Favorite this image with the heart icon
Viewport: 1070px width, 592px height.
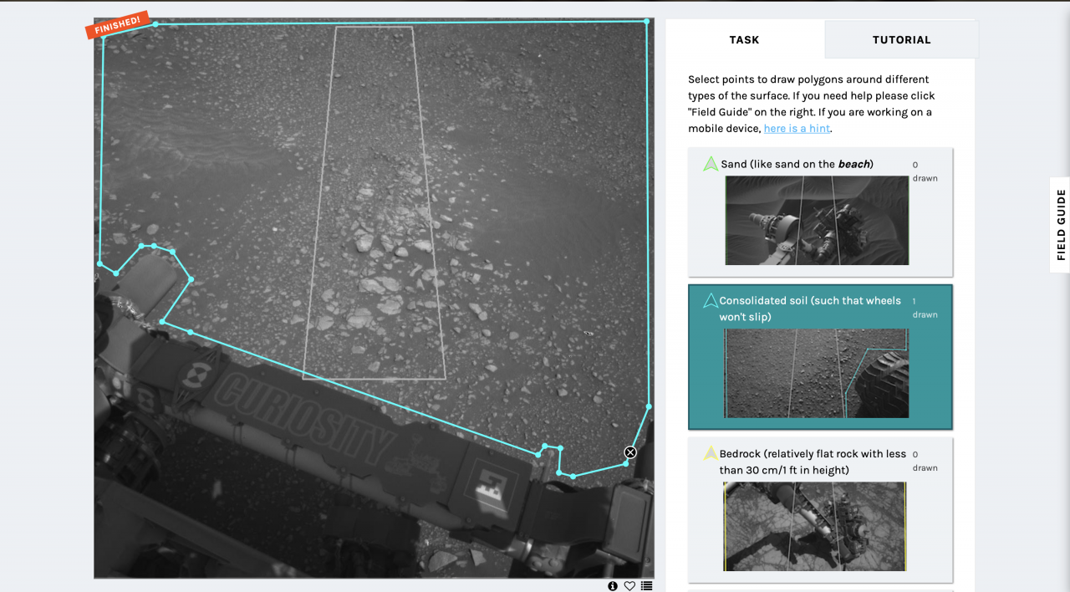(x=629, y=586)
